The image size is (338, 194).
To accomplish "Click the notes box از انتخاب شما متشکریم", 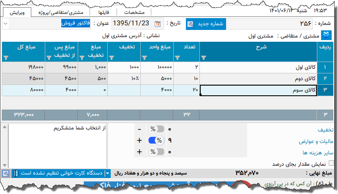I will [57, 146].
